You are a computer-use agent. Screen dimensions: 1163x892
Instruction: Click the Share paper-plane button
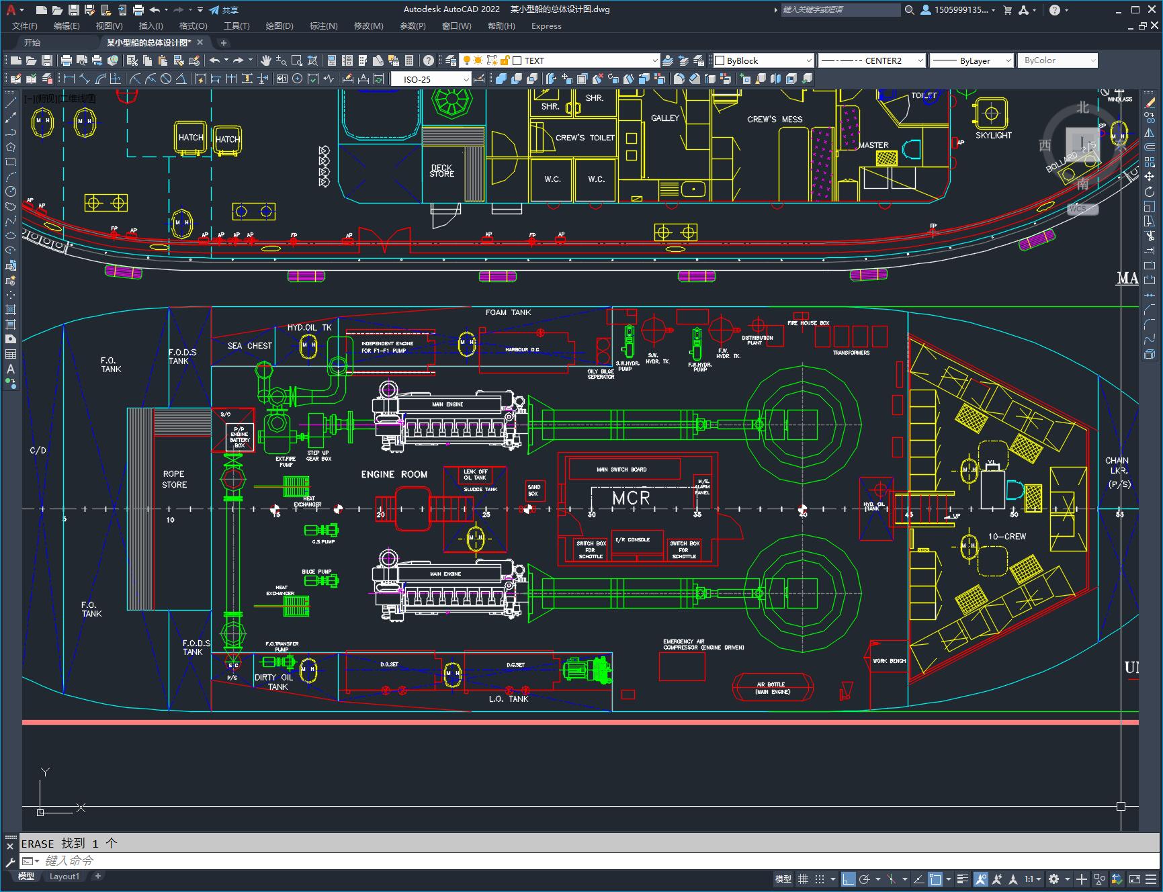click(x=224, y=9)
